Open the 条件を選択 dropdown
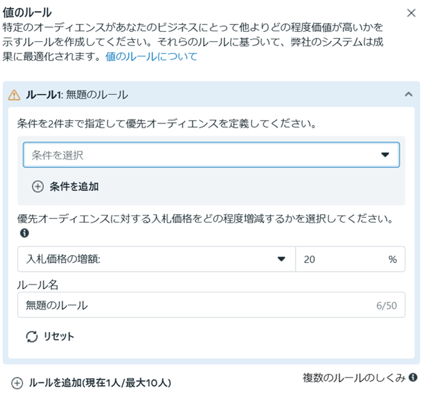 204,155
